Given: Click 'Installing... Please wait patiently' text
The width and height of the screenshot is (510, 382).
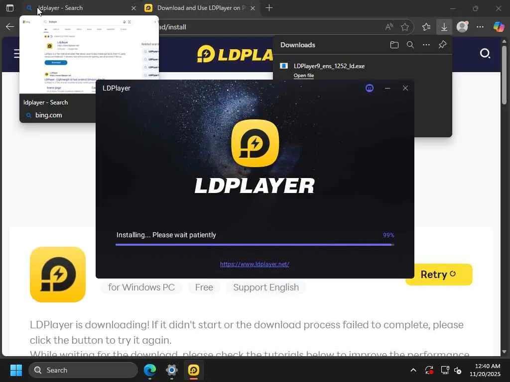Looking at the screenshot, I should pyautogui.click(x=166, y=235).
